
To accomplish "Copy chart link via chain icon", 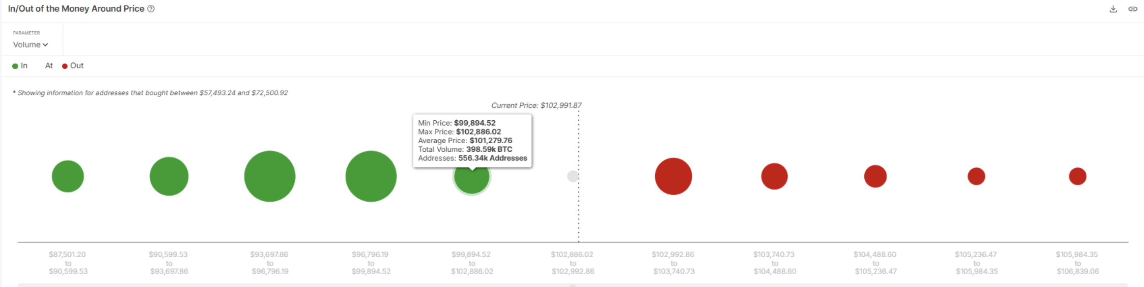I will click(1132, 9).
